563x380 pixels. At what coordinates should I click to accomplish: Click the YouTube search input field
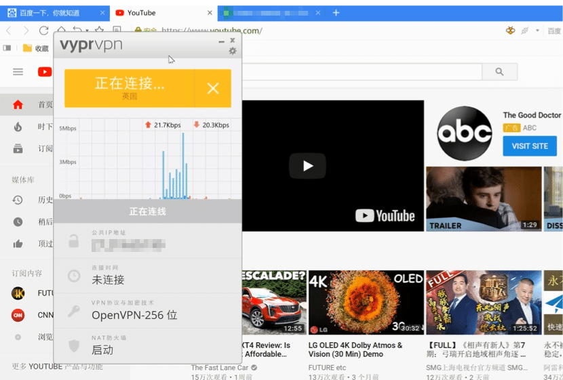362,72
